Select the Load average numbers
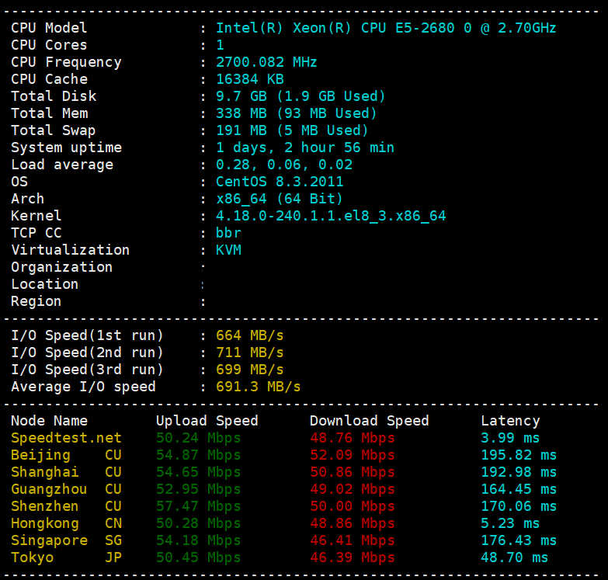The width and height of the screenshot is (608, 580). pyautogui.click(x=283, y=165)
